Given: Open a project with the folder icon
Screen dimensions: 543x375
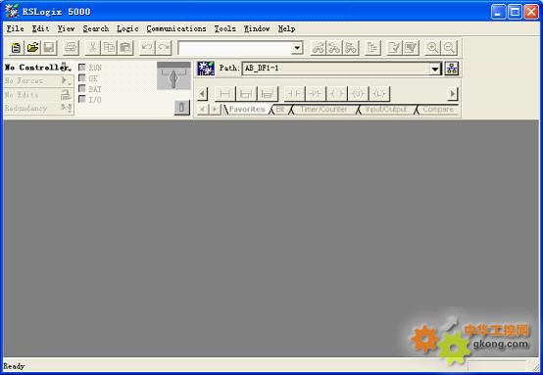Looking at the screenshot, I should (32, 47).
